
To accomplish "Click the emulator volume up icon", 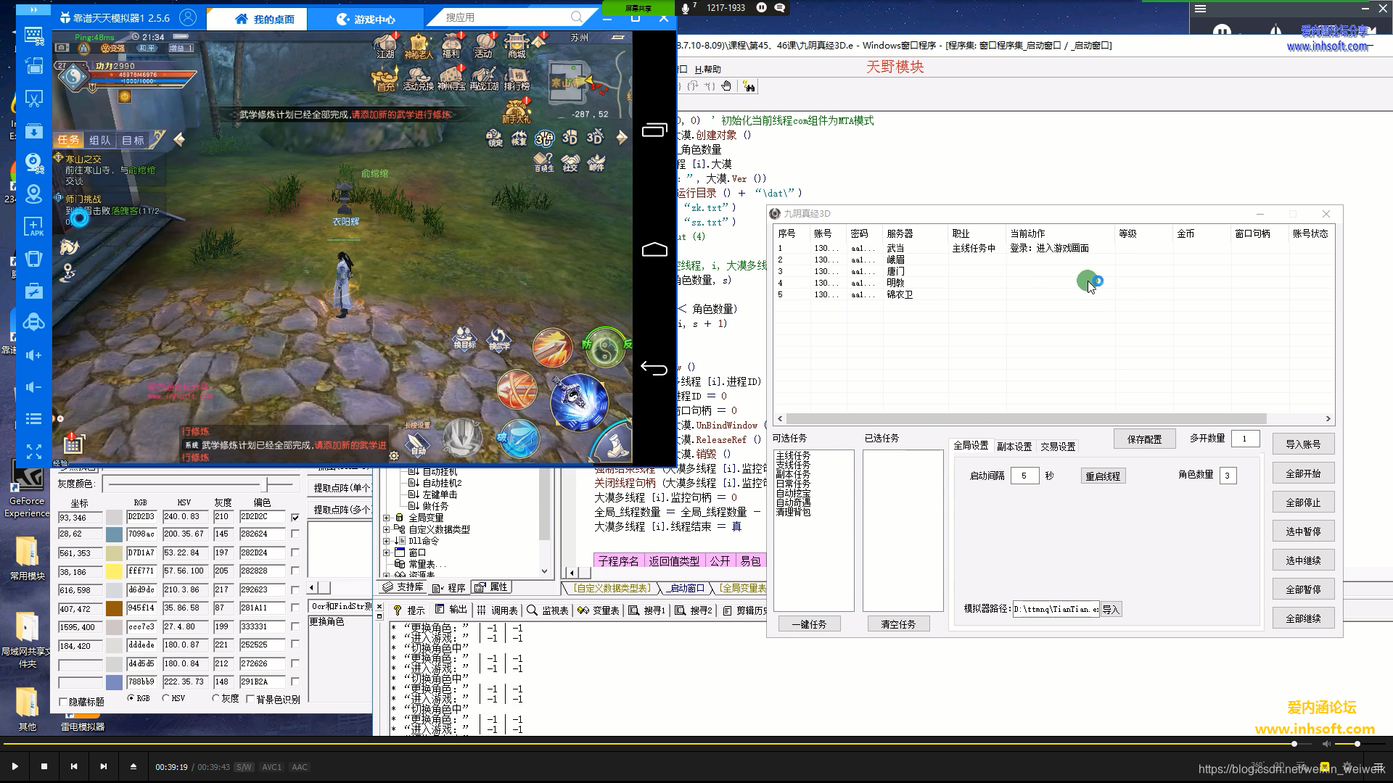I will 33,355.
